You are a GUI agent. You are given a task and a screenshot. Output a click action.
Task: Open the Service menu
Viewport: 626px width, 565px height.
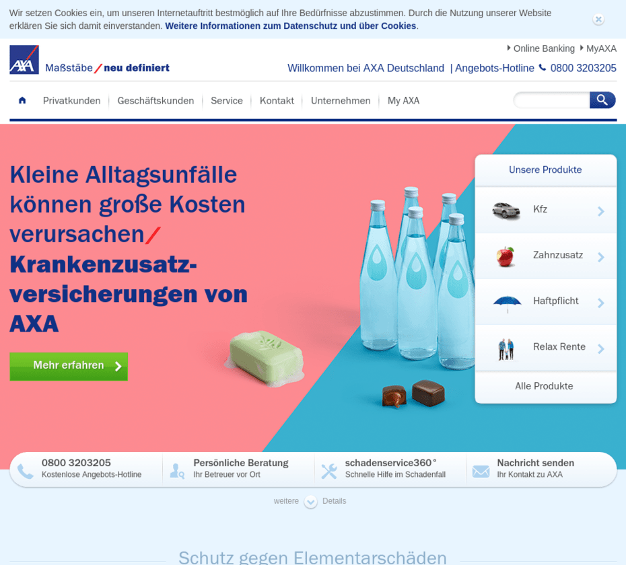(x=226, y=101)
